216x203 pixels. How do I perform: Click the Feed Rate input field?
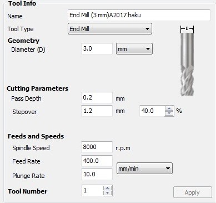click(x=97, y=161)
